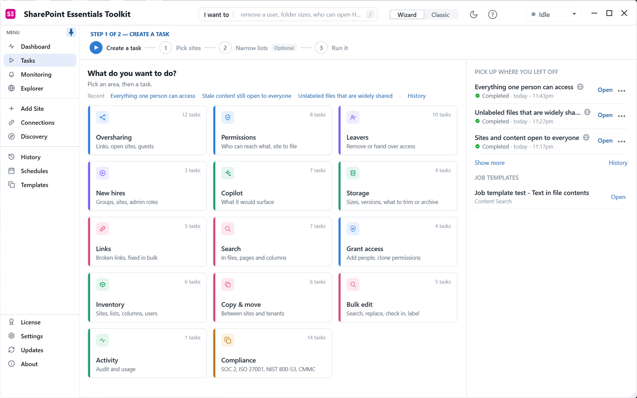Click the Copy & move card icon
Screen dimensions: 637x398
[228, 285]
